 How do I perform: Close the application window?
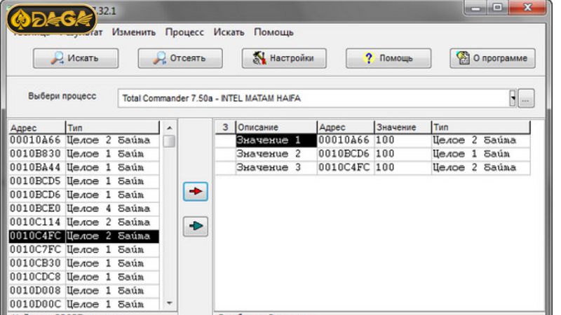527,8
